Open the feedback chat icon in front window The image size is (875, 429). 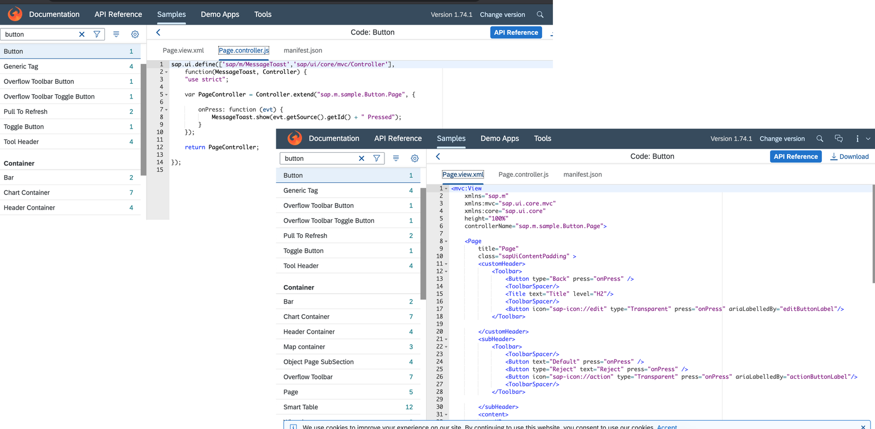[x=839, y=138]
